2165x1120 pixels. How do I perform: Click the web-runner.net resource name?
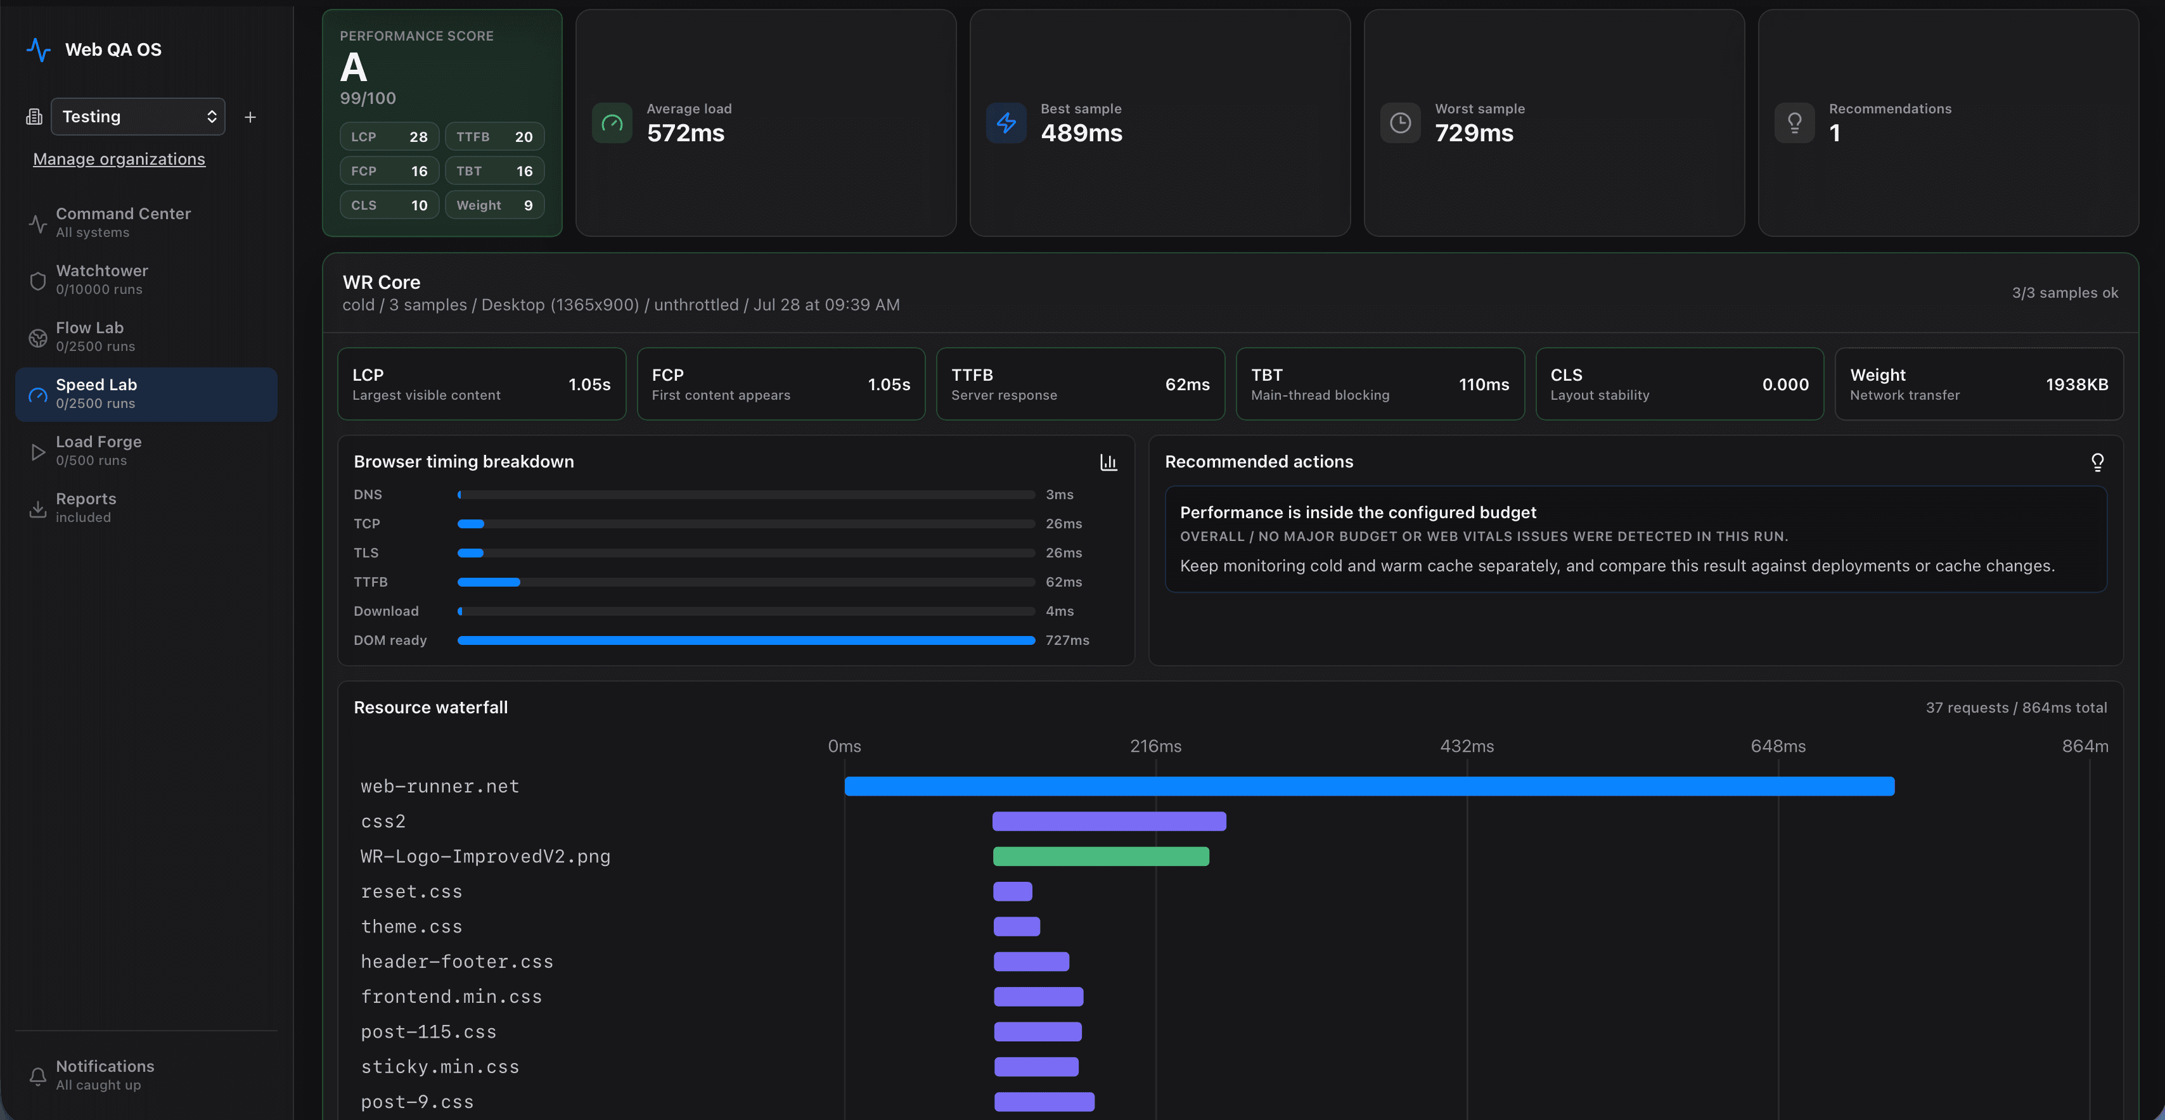tap(440, 786)
